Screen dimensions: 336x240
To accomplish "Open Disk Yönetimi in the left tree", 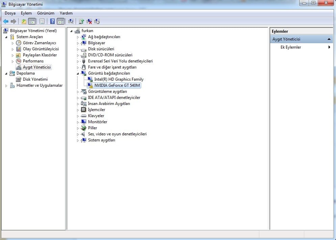I will pyautogui.click(x=35, y=79).
